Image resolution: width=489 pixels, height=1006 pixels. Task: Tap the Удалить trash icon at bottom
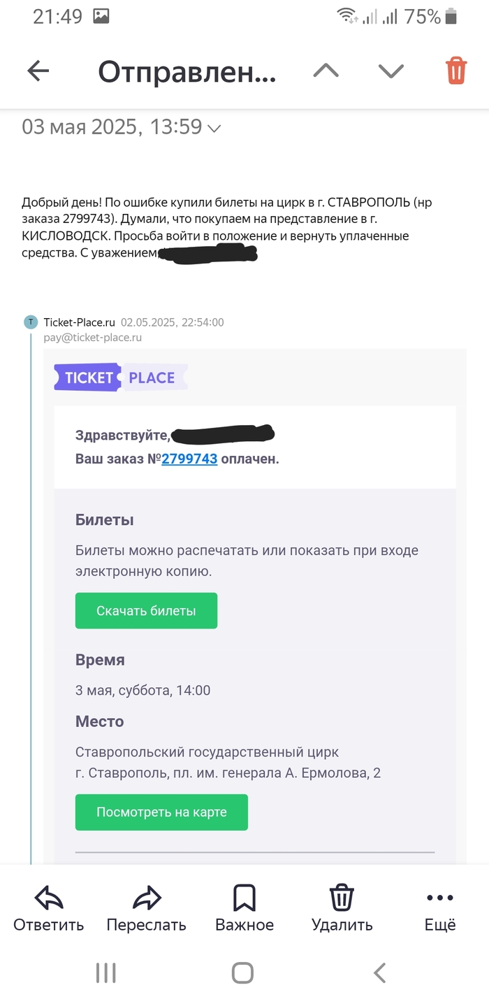342,898
